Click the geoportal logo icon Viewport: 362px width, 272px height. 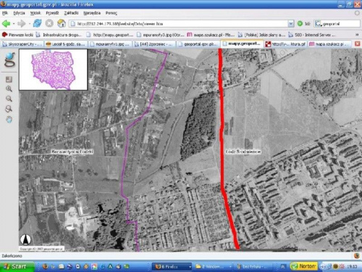tap(9, 59)
